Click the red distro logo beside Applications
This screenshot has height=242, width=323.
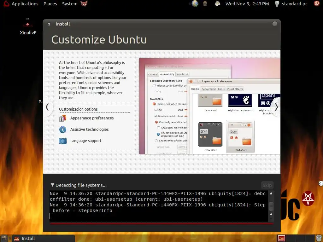pyautogui.click(x=6, y=4)
